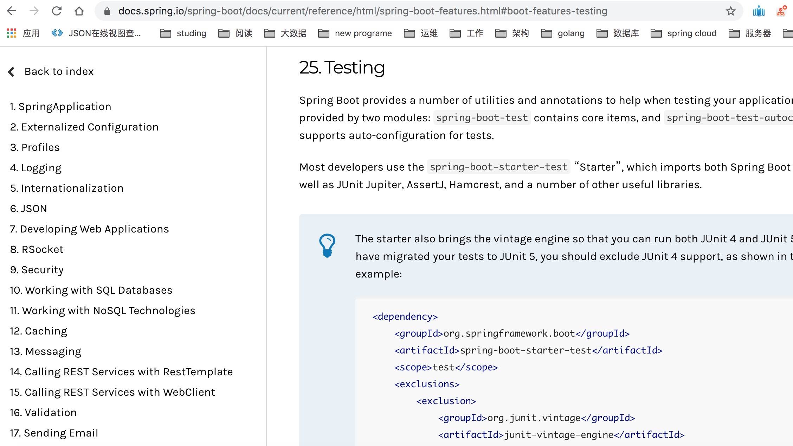Click the browser back arrow button
Viewport: 793px width, 446px height.
[x=12, y=11]
